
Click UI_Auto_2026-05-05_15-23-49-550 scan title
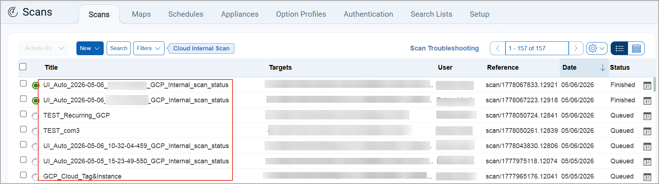point(136,161)
